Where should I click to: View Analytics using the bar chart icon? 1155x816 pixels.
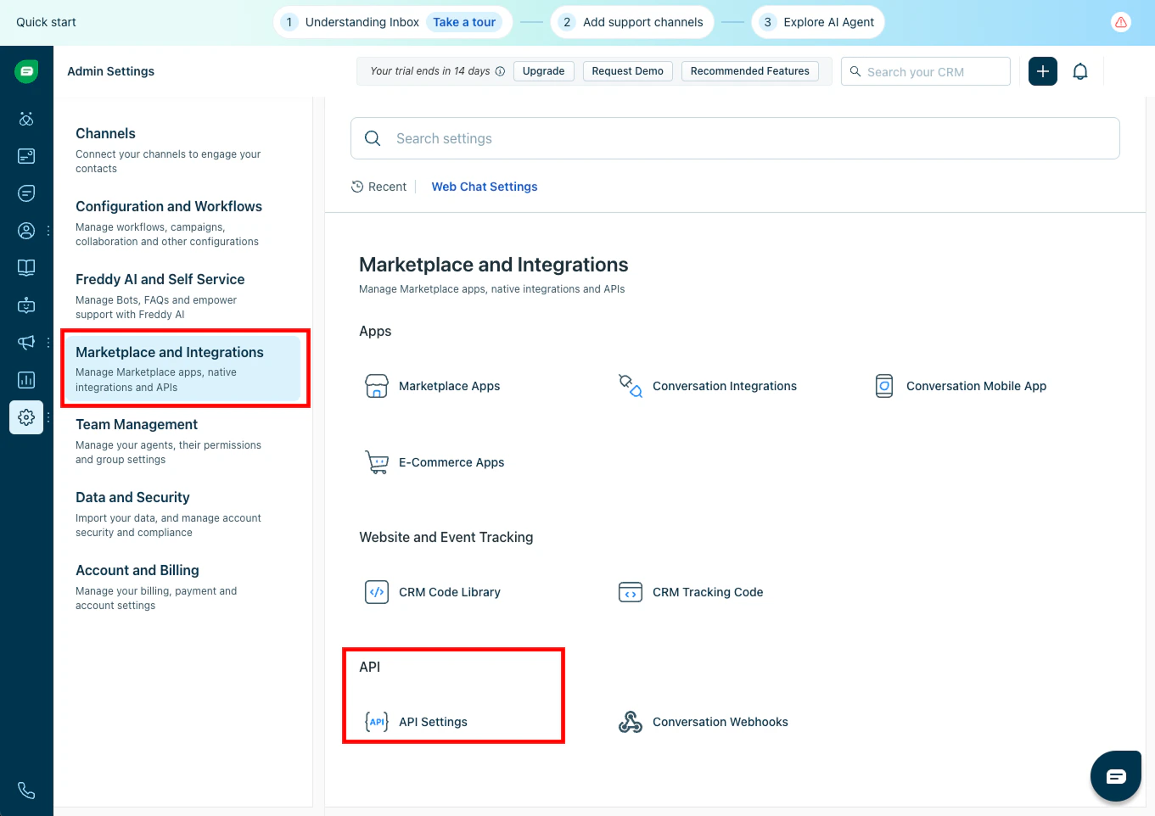click(25, 379)
